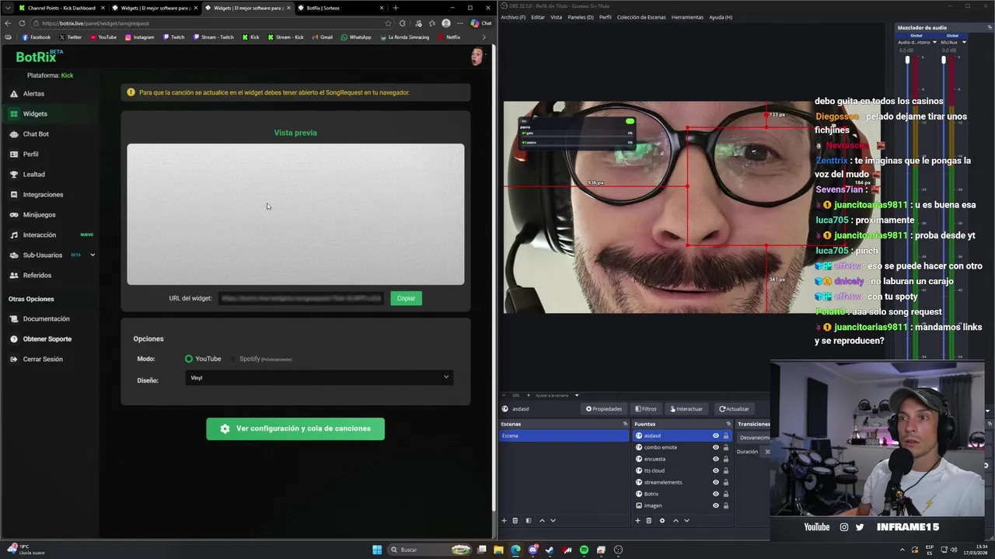This screenshot has height=559, width=995.
Task: Go to Perfil in BotRix sidebar
Action: 30,154
